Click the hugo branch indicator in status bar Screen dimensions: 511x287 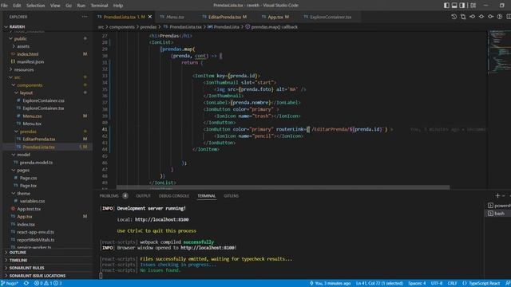click(10, 284)
